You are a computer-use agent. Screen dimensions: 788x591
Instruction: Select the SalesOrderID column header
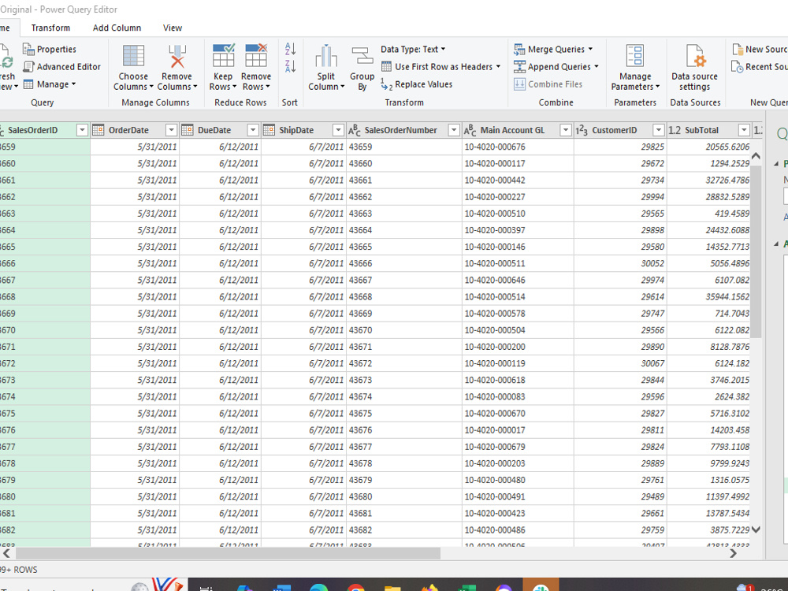[32, 130]
